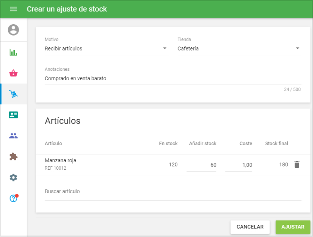Open the hamburger navigation menu
This screenshot has height=237, width=313.
pos(13,9)
